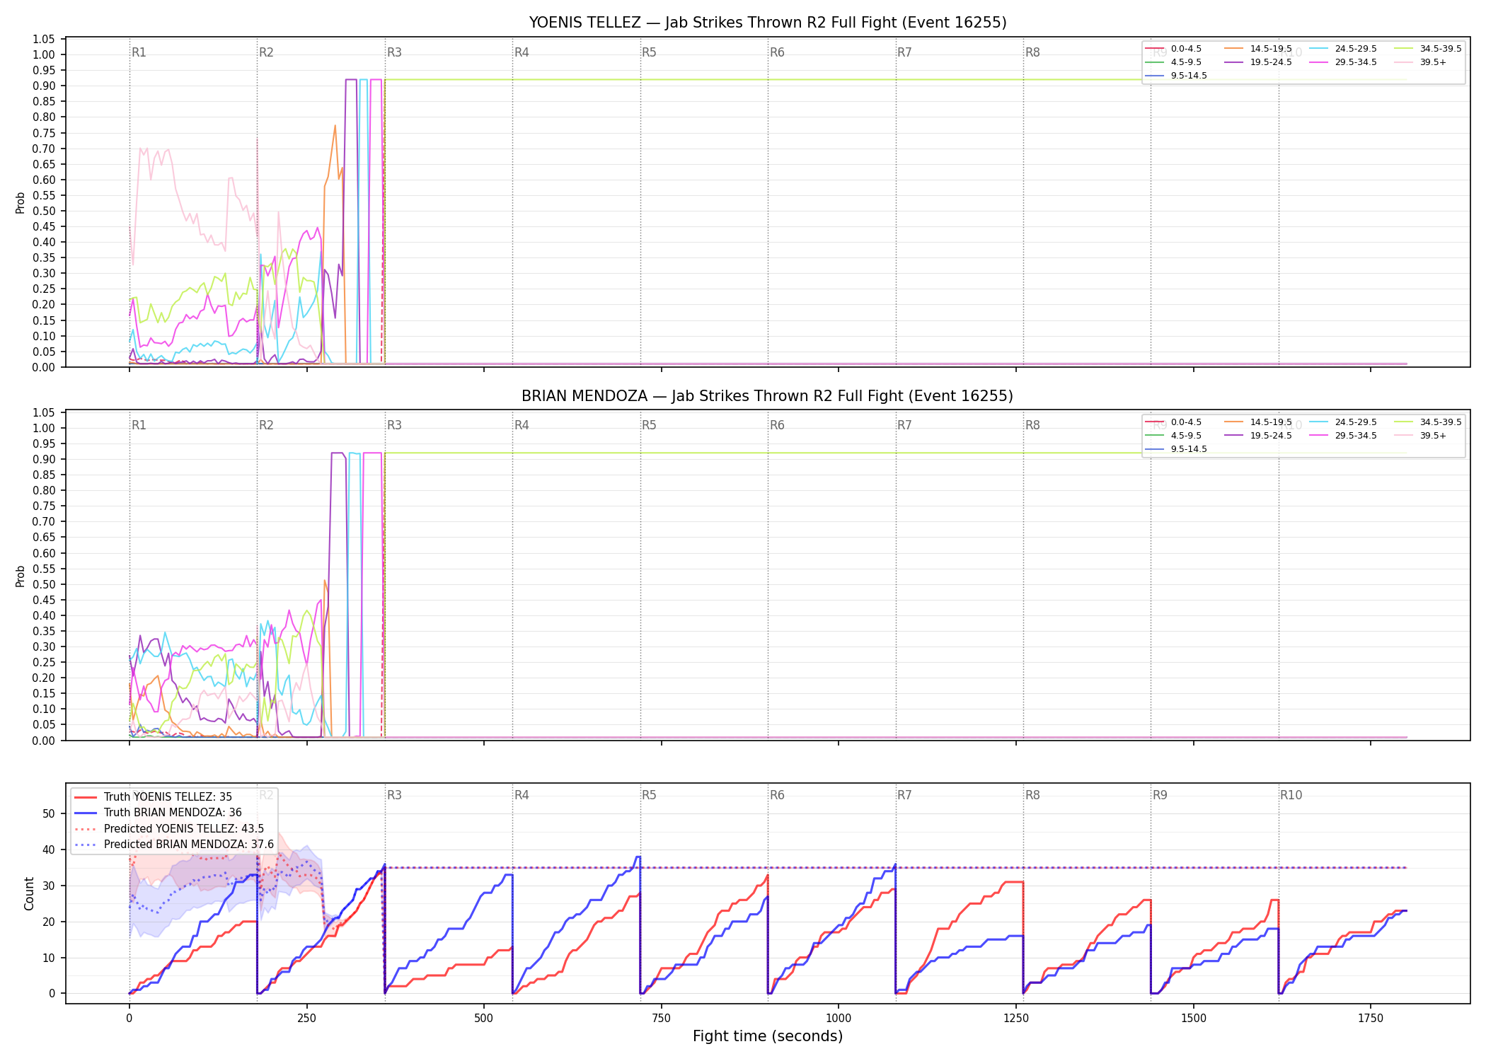
Task: Select 0.0-4.5 legend entry in Tellez chart
Action: click(1173, 49)
